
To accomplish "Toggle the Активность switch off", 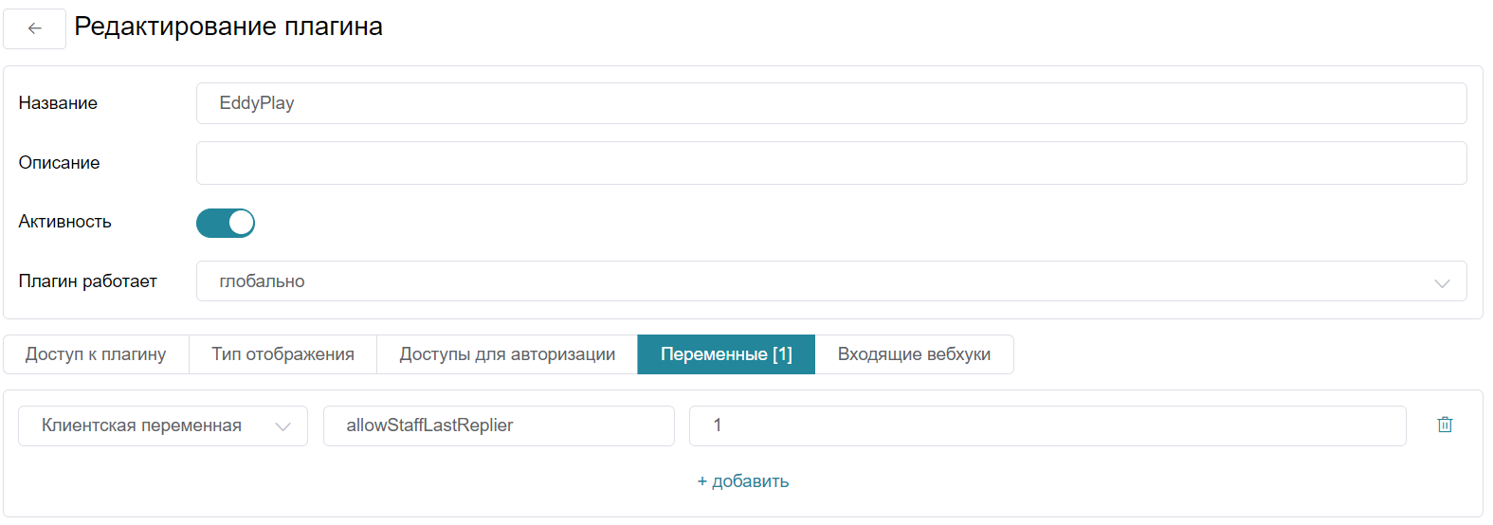I will pos(226,223).
